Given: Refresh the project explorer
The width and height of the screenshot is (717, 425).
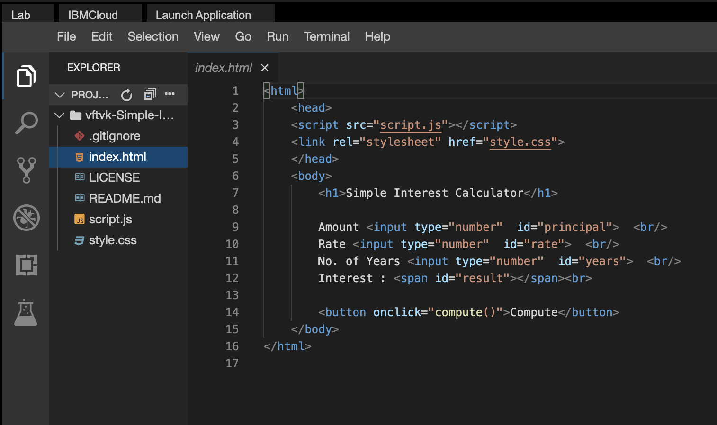Looking at the screenshot, I should [126, 95].
